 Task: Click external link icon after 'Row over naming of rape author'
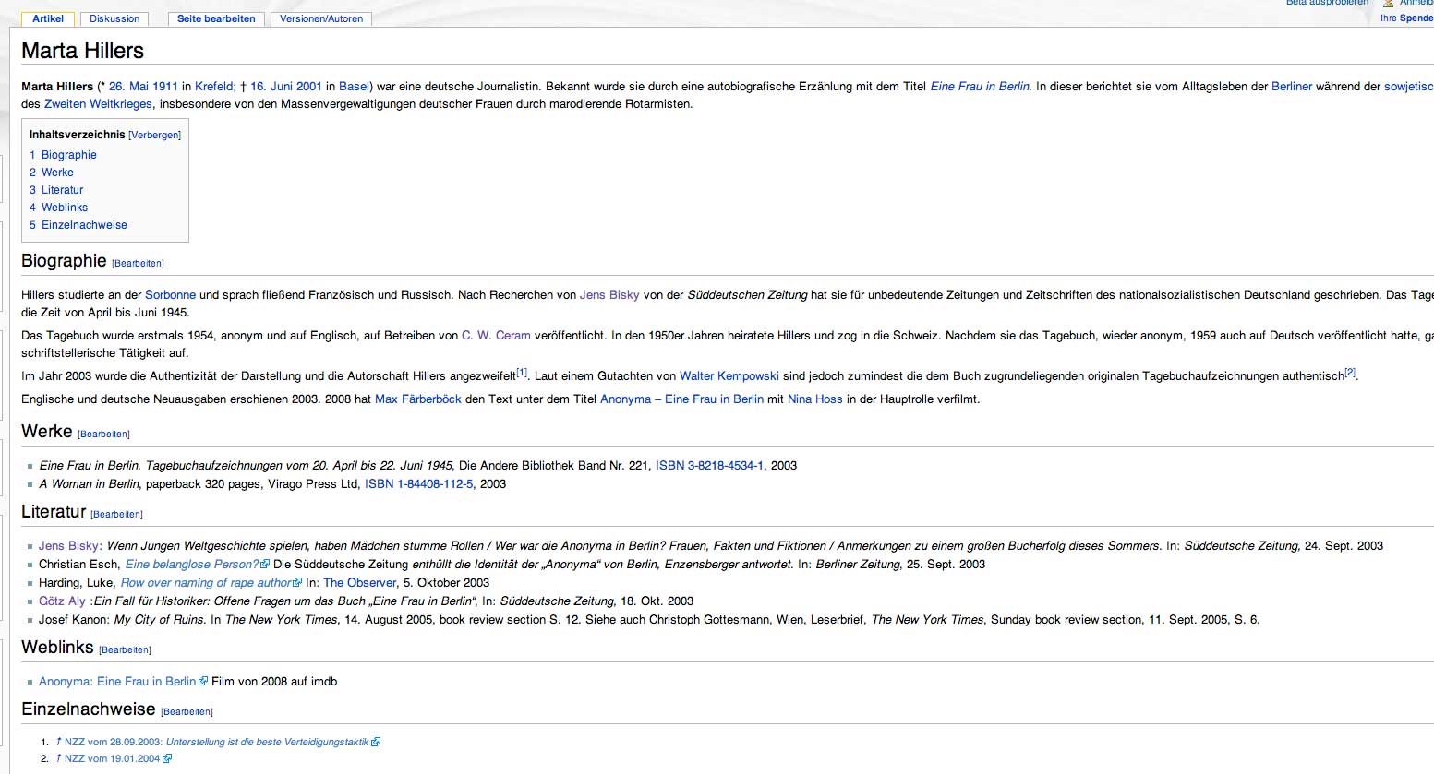point(297,583)
